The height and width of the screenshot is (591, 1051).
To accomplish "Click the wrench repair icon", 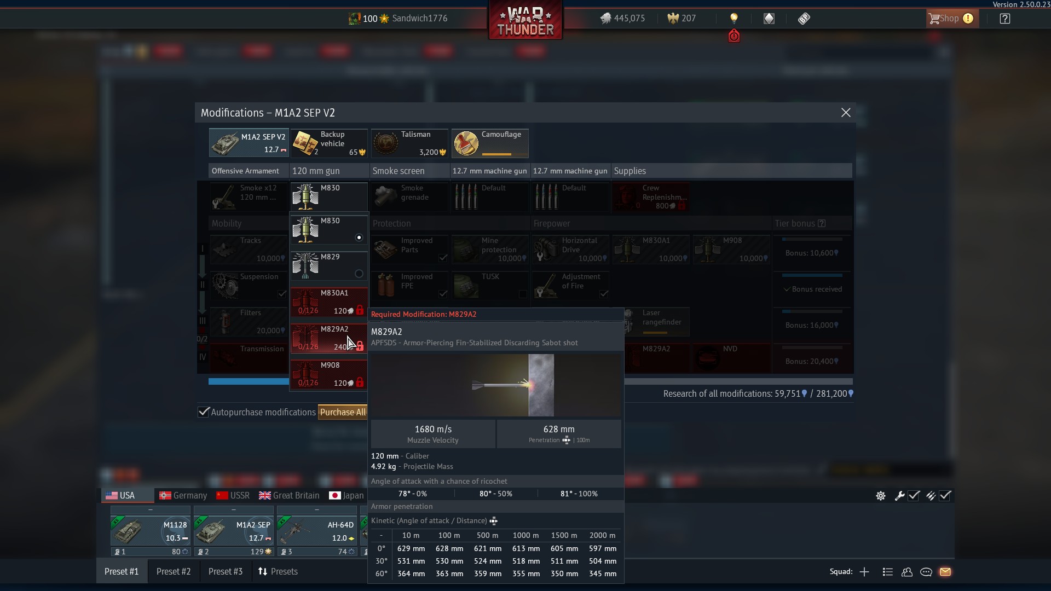I will pyautogui.click(x=899, y=496).
